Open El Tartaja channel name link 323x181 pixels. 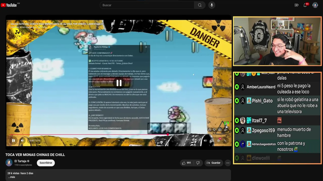tap(20, 161)
